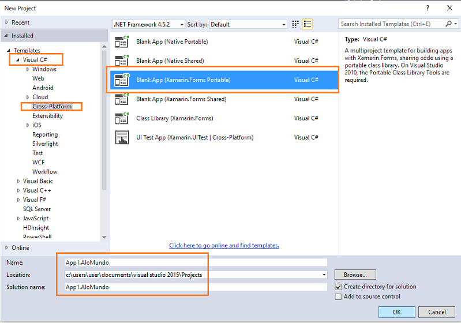Select Extensibility template category
Image resolution: width=461 pixels, height=323 pixels.
click(48, 116)
